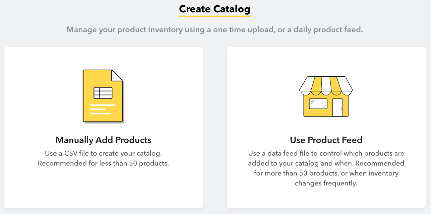Click the "inventory changes frequently" text line
The width and height of the screenshot is (431, 214).
click(326, 178)
